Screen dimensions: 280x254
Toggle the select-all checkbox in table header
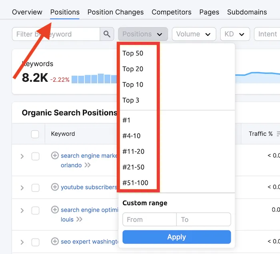(x=35, y=134)
